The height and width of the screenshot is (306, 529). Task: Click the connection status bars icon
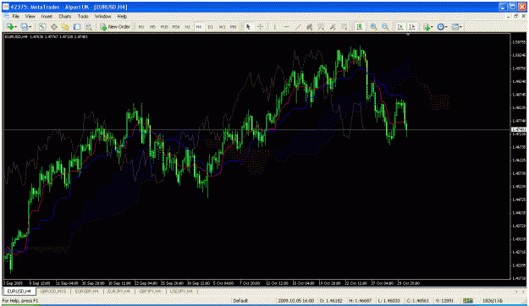[467, 301]
